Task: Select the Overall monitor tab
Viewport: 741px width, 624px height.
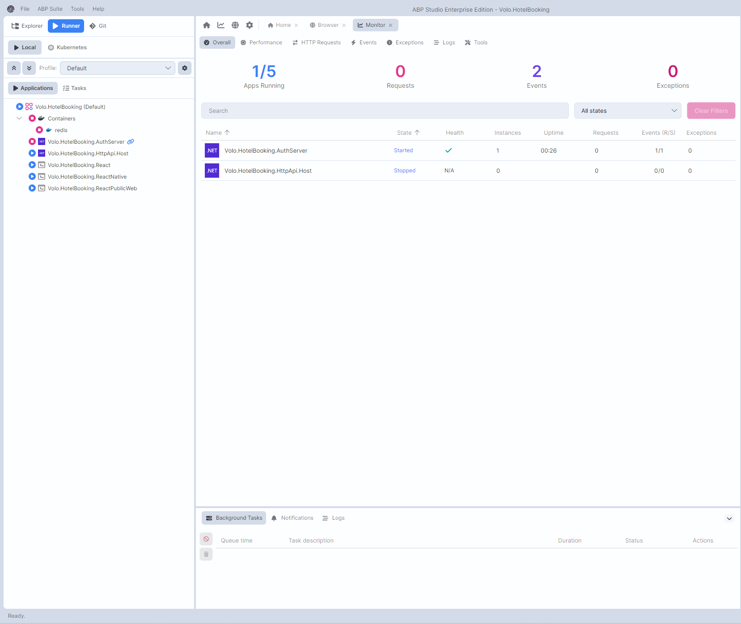Action: [217, 43]
